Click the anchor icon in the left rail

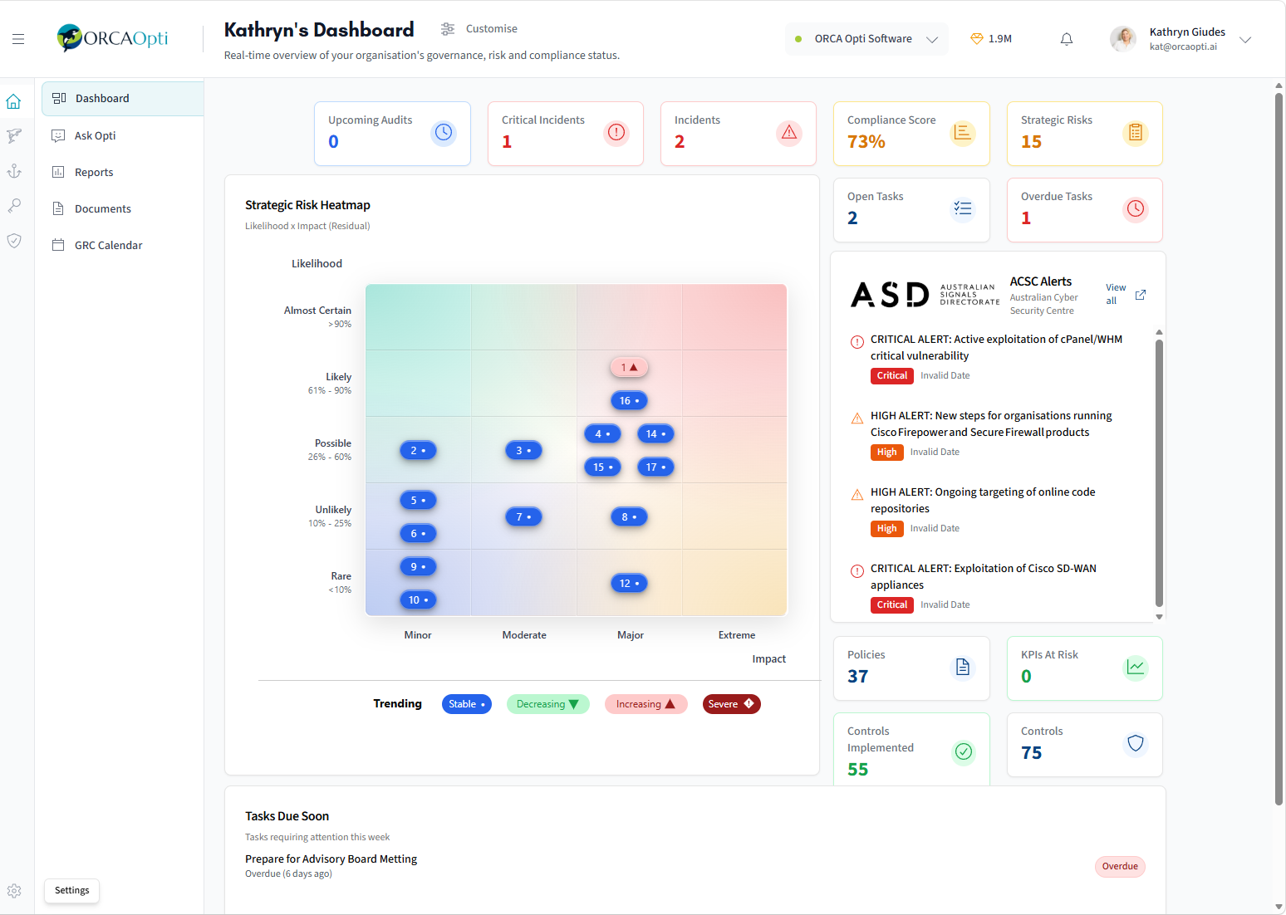[x=14, y=171]
